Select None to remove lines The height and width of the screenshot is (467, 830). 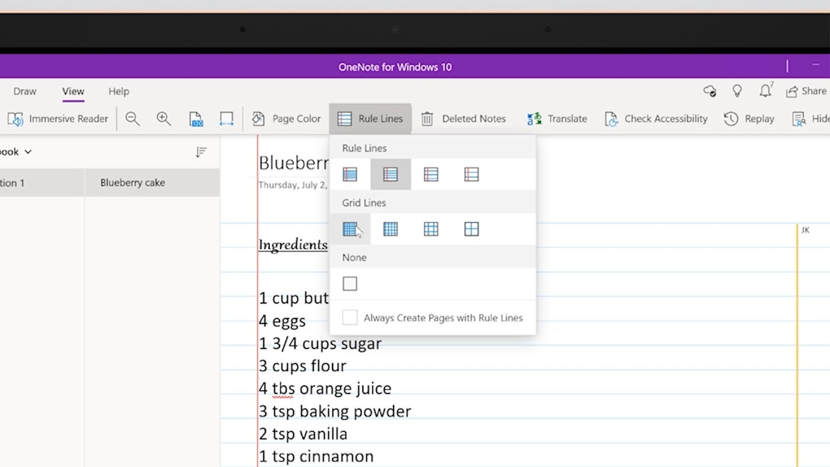tap(350, 283)
